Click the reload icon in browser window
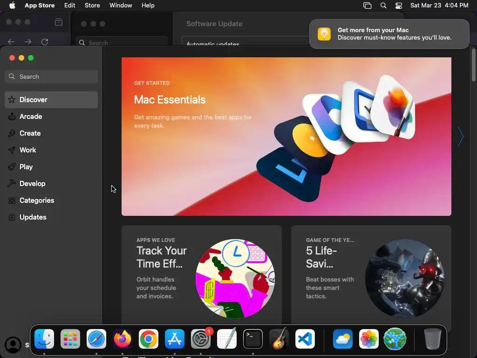The height and width of the screenshot is (358, 477). (45, 41)
